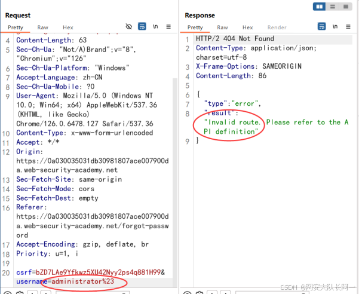This screenshot has height=294, width=359.
Task: Show non-printable characters in Response panel
Action: pos(335,27)
